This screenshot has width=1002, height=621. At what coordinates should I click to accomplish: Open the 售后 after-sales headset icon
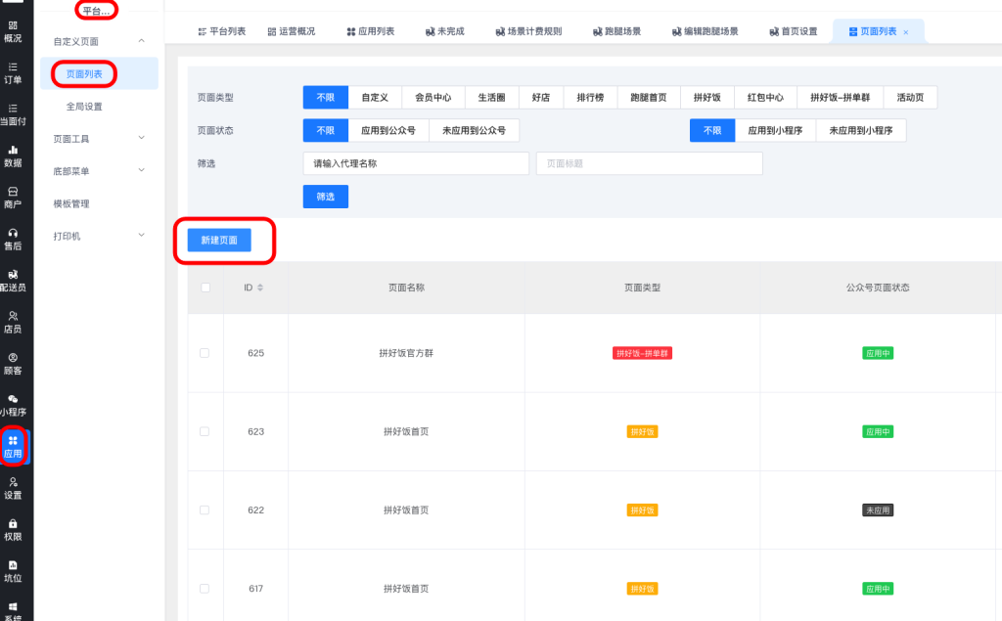tap(13, 239)
